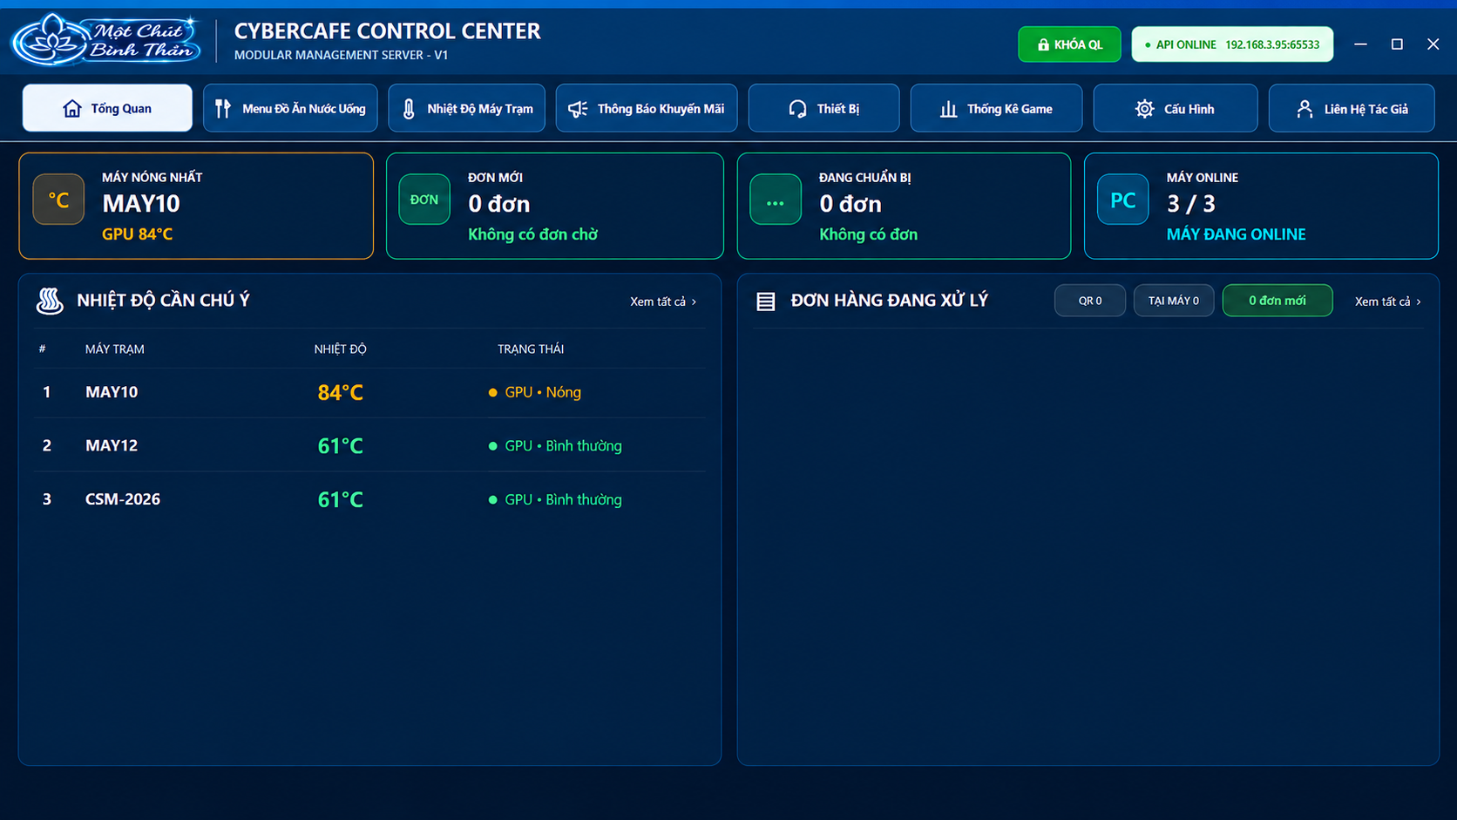This screenshot has height=820, width=1457.
Task: Minimize the Cybercafe Control Center window
Action: pyautogui.click(x=1360, y=44)
